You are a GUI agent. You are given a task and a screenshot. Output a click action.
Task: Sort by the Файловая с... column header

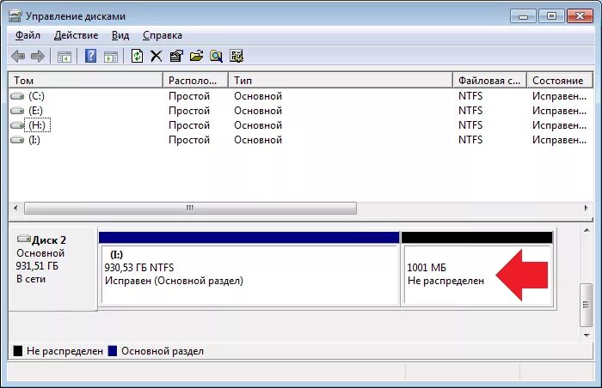click(490, 81)
